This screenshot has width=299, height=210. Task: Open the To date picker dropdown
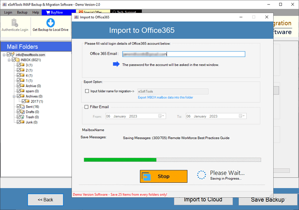242,116
